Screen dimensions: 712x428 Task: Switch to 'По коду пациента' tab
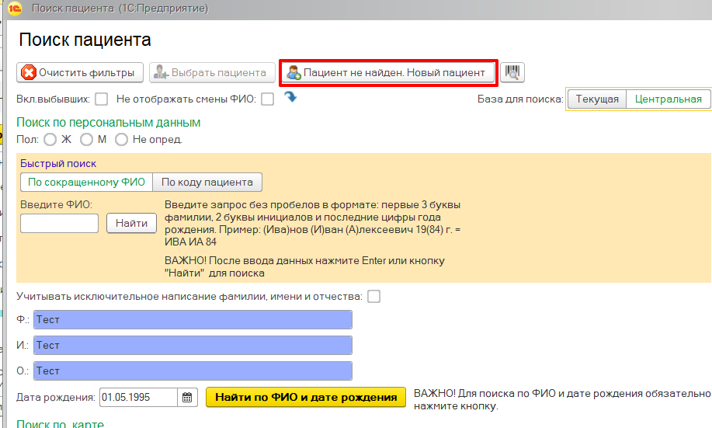(207, 183)
